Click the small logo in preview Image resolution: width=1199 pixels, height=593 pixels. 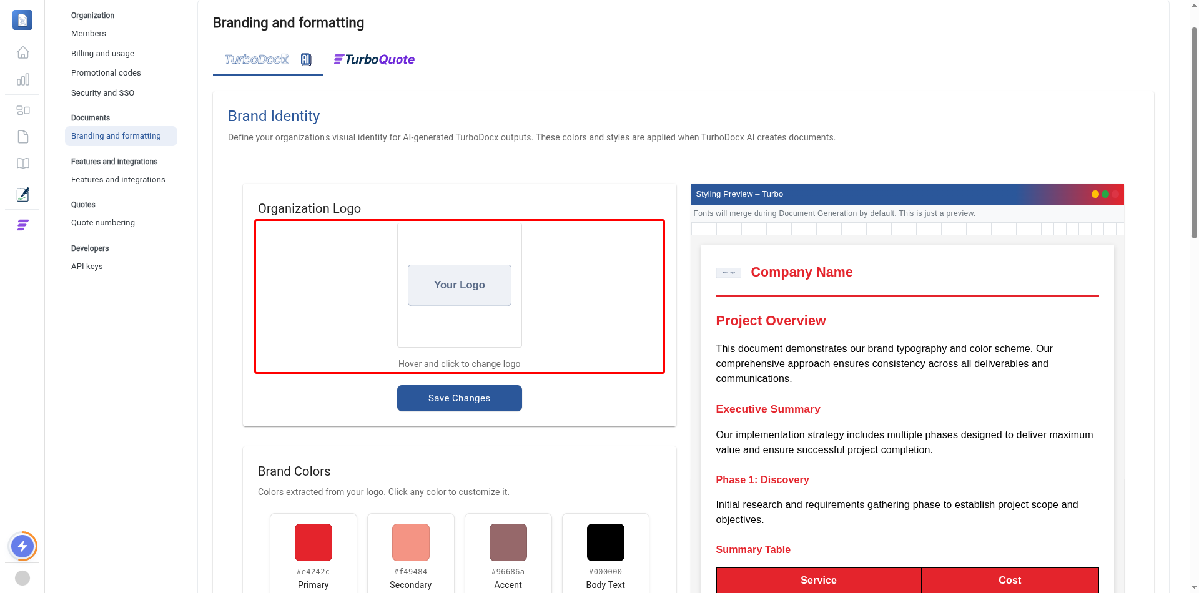coord(729,273)
